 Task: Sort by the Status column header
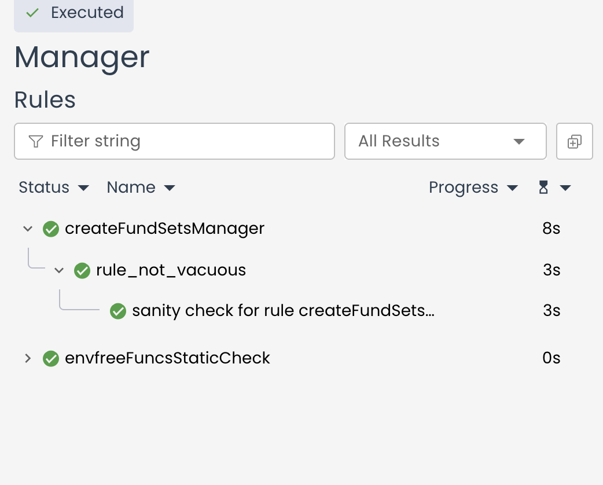pyautogui.click(x=53, y=188)
